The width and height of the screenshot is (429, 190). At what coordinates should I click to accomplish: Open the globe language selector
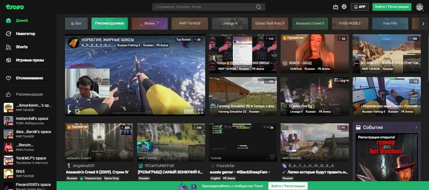tap(344, 7)
